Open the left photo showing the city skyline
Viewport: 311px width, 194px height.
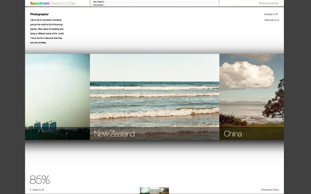57,97
